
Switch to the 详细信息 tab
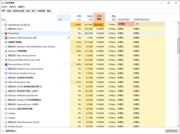[x=41, y=11]
